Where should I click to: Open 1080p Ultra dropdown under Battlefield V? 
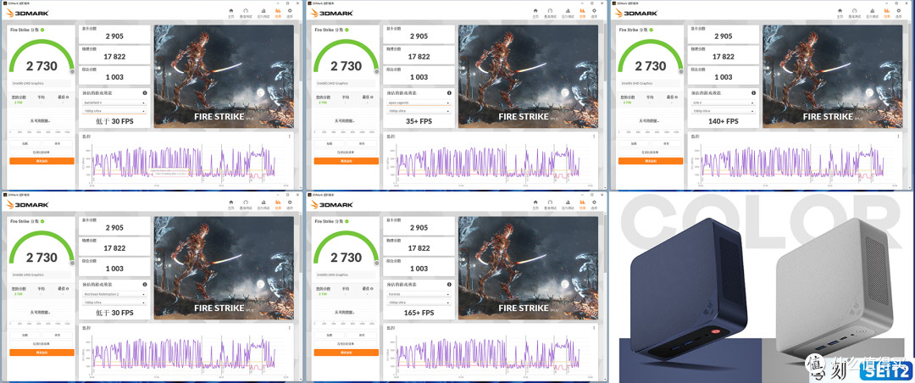point(114,111)
